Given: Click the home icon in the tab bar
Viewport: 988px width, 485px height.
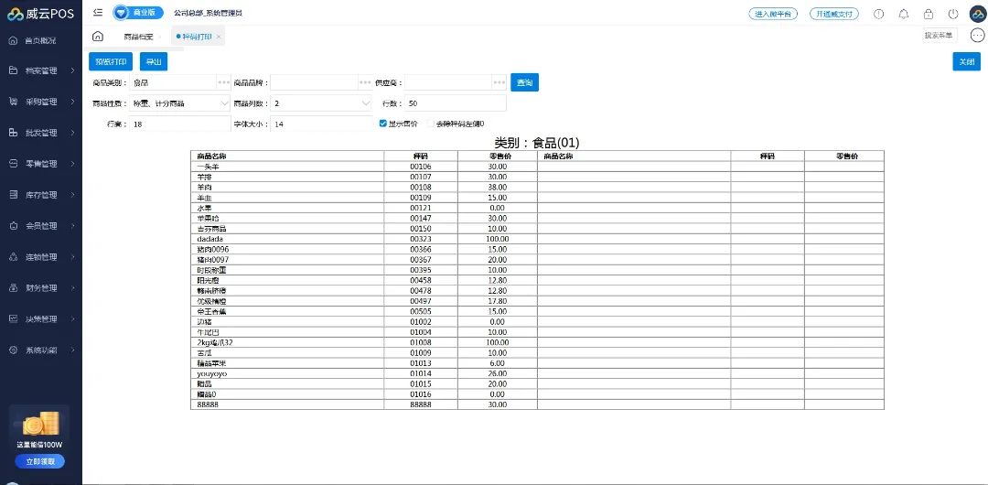Looking at the screenshot, I should tap(98, 37).
